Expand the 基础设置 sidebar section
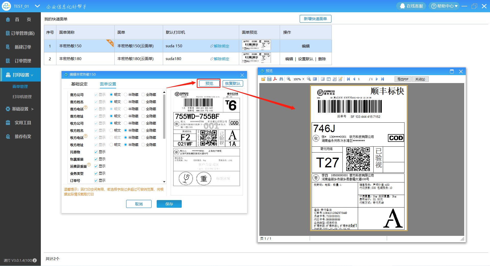Image resolution: width=490 pixels, height=266 pixels. [20, 109]
